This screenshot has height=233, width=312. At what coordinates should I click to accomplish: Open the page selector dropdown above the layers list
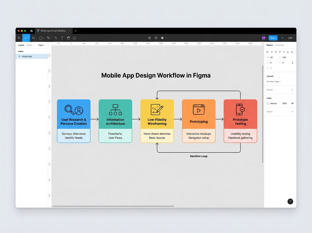click(x=41, y=45)
